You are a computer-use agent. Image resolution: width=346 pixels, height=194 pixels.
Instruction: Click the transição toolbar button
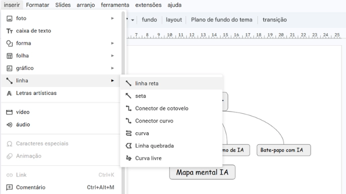pos(274,20)
